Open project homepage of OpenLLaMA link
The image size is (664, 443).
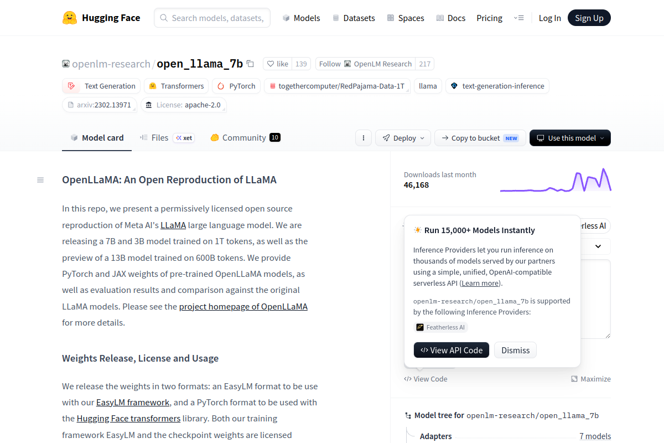(x=243, y=306)
